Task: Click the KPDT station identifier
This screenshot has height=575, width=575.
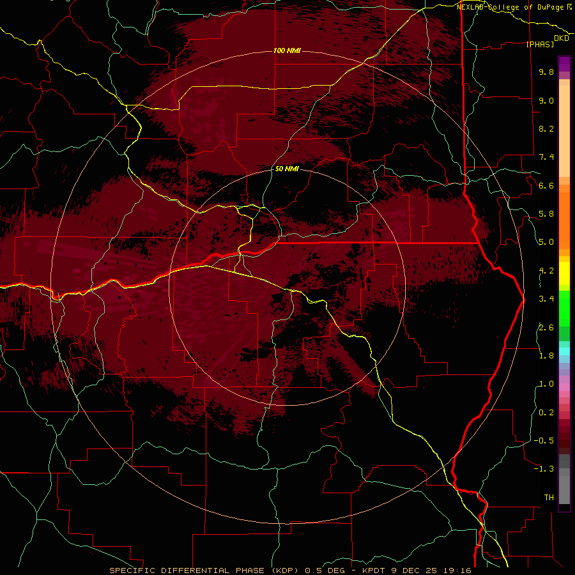Action: 372,571
